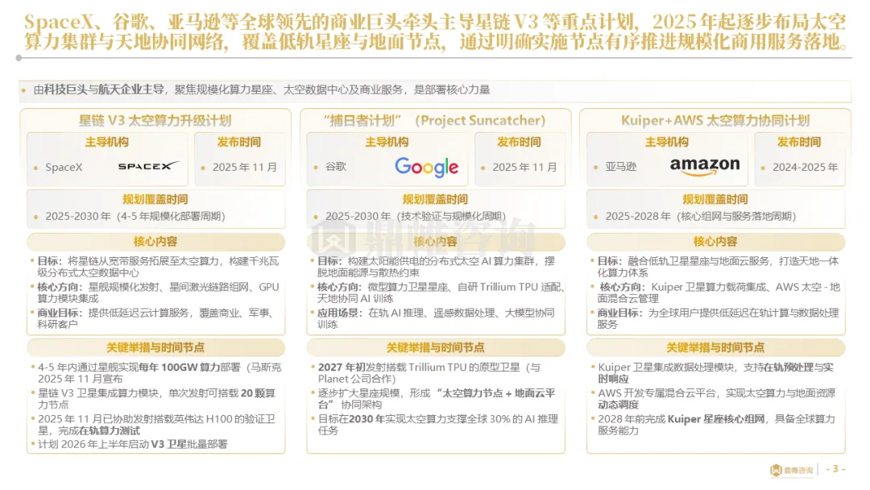Click the consulting firm logo at bottom right

coord(792,470)
